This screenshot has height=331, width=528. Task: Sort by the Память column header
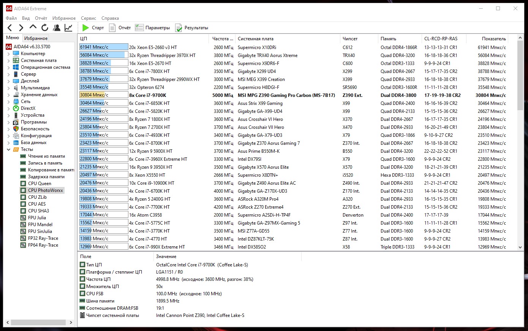(400, 39)
